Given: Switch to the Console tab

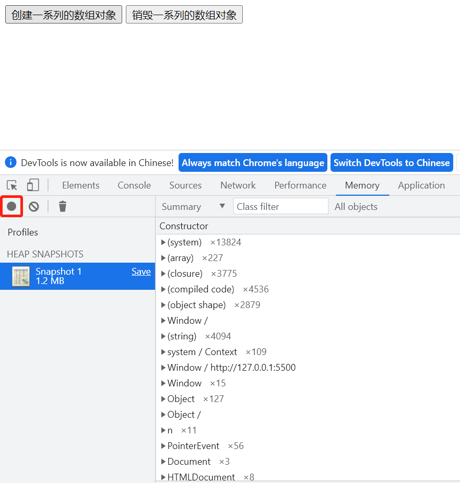Looking at the screenshot, I should point(134,185).
